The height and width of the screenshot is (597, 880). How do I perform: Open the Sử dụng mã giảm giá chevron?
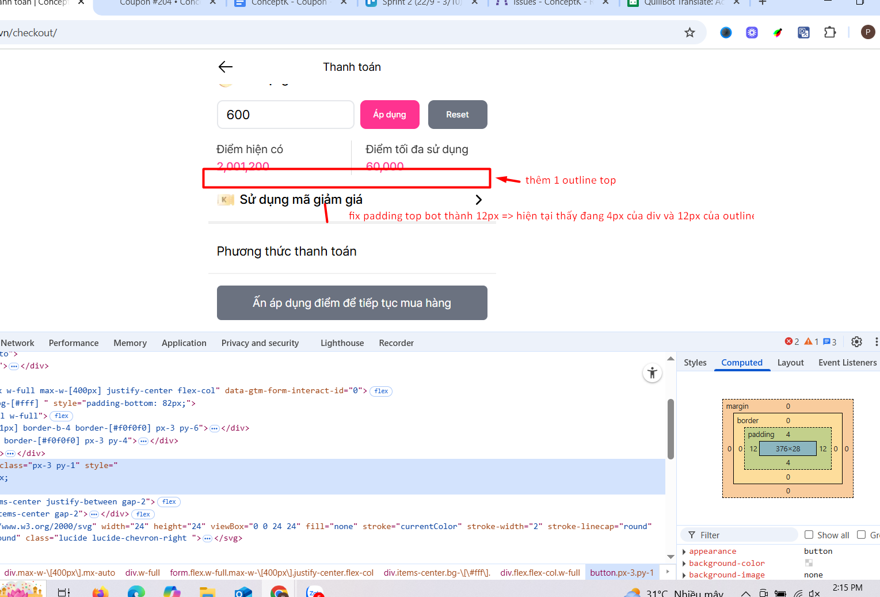pyautogui.click(x=478, y=200)
